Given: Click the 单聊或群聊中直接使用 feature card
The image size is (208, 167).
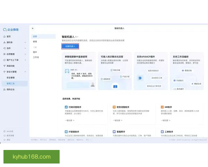Looking at the screenshot, I should point(79,71).
